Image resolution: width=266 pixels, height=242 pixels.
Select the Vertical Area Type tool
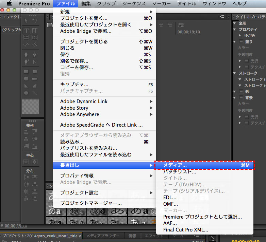coord(34,38)
